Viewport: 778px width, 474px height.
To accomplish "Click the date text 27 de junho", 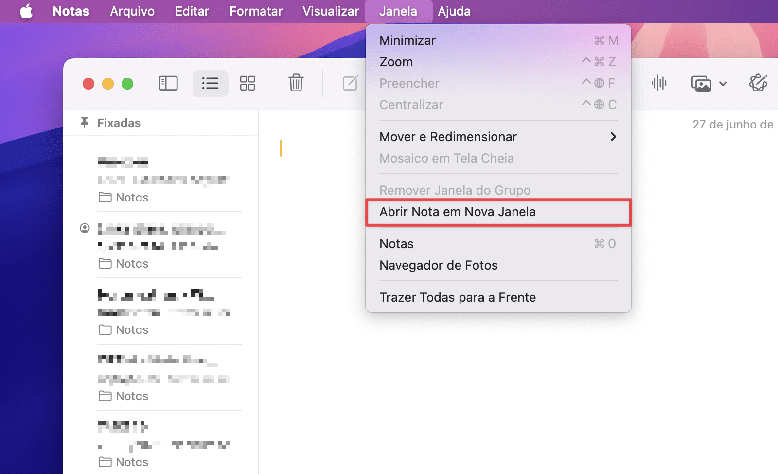I will [x=734, y=125].
